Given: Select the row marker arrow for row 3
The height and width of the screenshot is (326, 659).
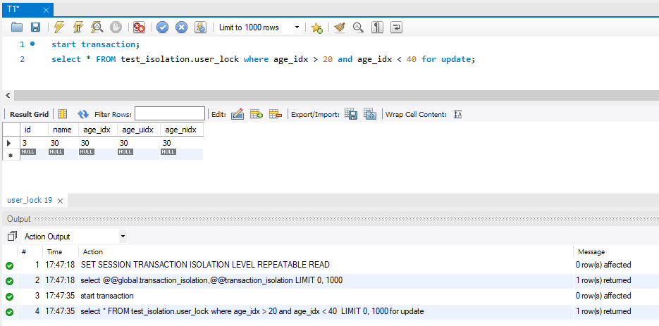Looking at the screenshot, I should click(x=10, y=143).
